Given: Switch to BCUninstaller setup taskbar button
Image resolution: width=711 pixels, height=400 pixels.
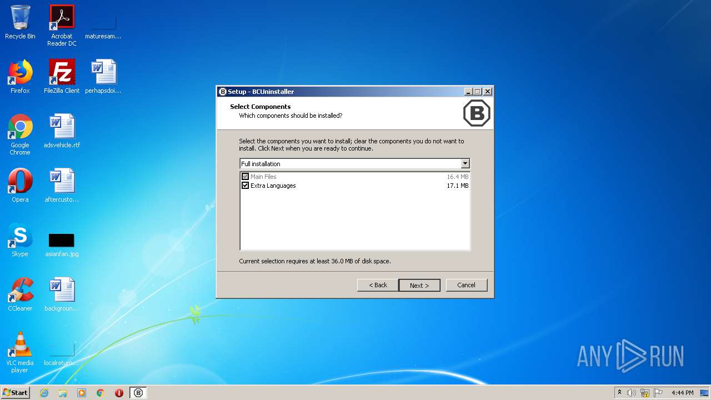Looking at the screenshot, I should coord(138,393).
